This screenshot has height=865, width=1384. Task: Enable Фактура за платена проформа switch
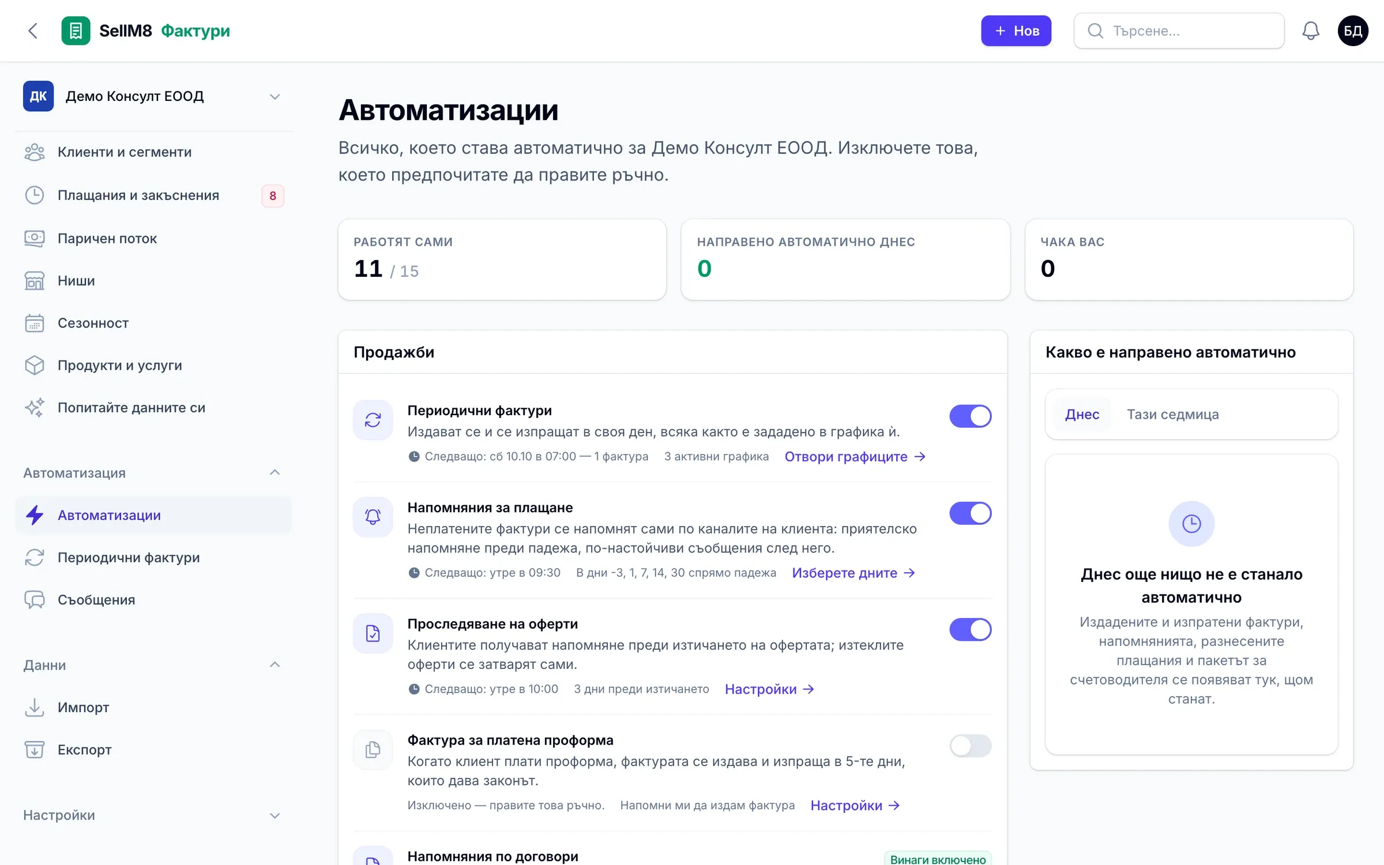[971, 746]
